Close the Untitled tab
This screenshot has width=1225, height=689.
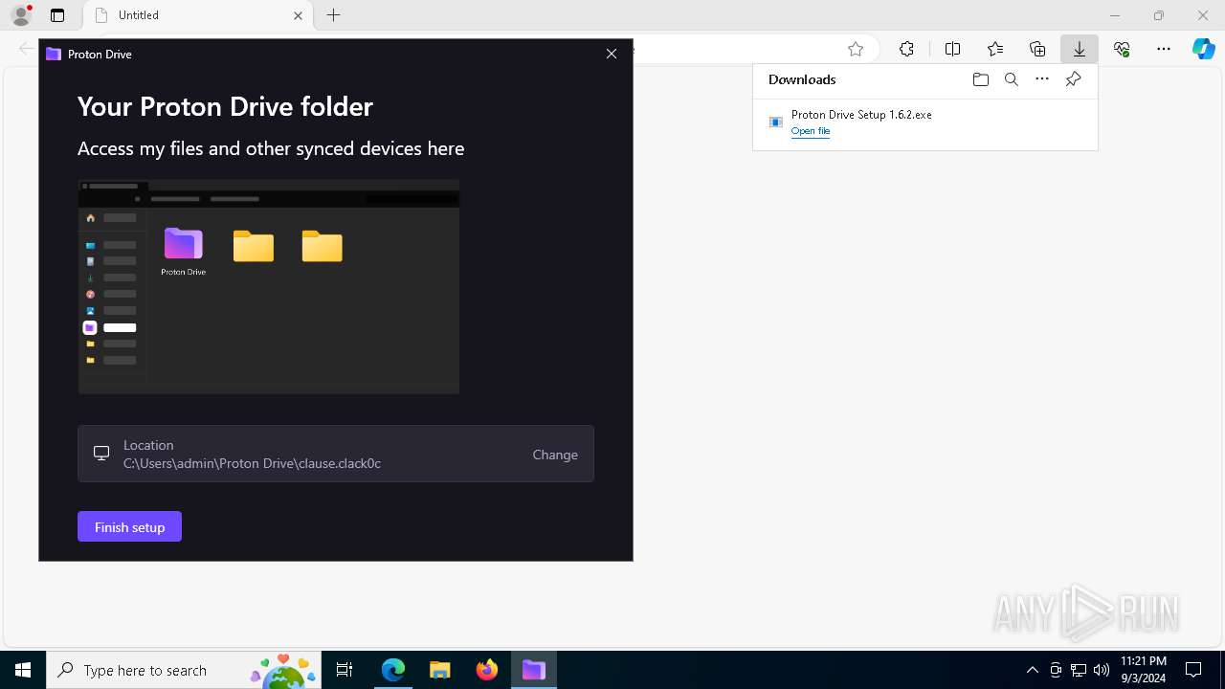298,15
